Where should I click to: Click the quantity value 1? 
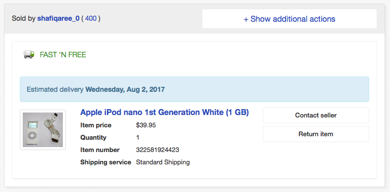coord(138,137)
